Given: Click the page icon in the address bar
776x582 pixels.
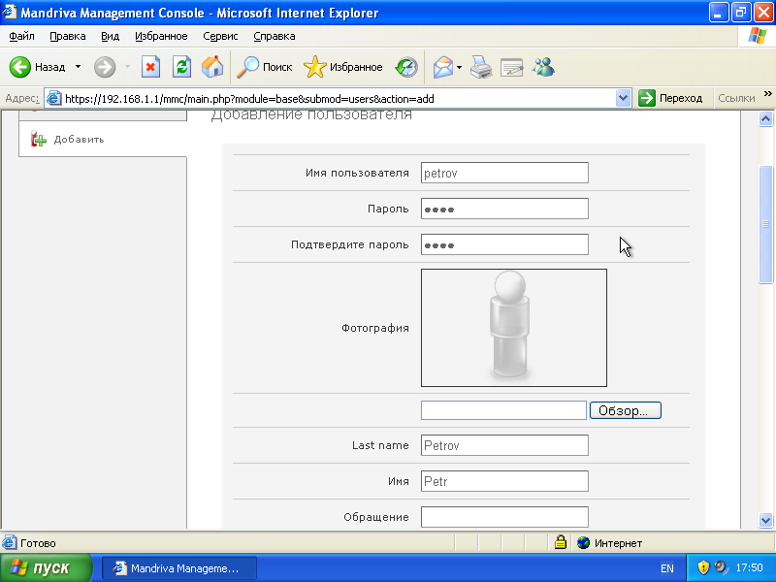Looking at the screenshot, I should point(53,99).
